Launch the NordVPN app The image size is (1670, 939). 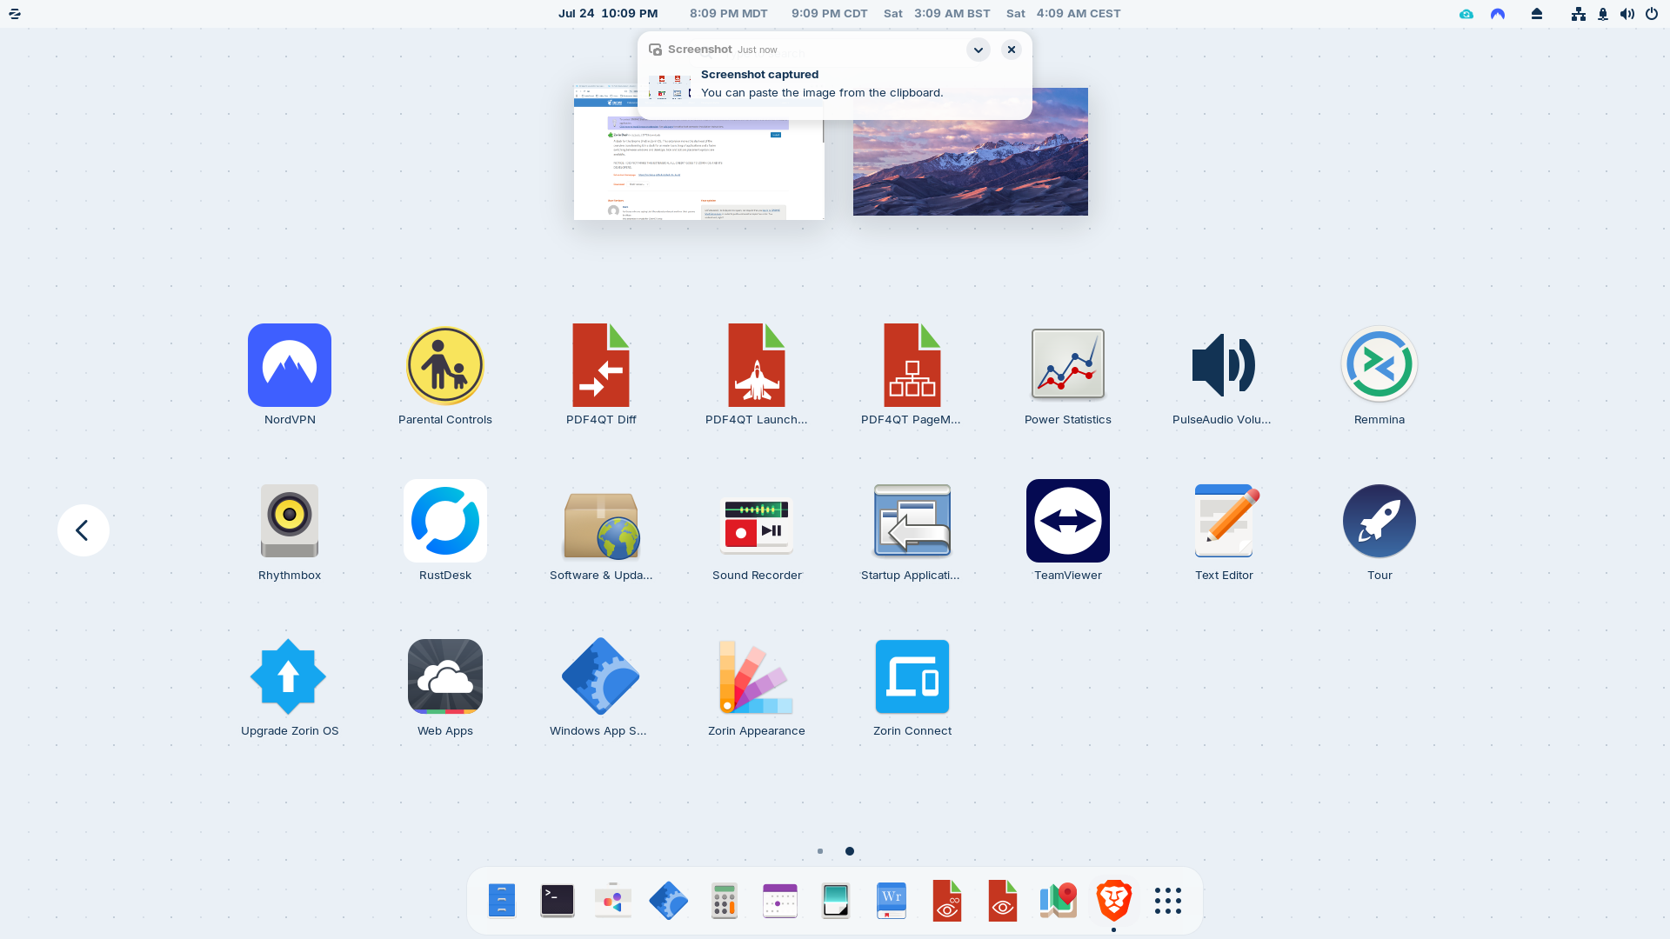click(290, 365)
